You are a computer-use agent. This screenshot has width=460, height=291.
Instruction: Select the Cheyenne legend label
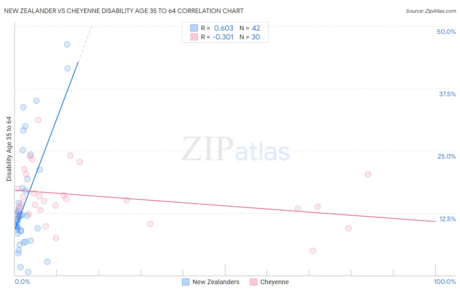[x=274, y=282]
